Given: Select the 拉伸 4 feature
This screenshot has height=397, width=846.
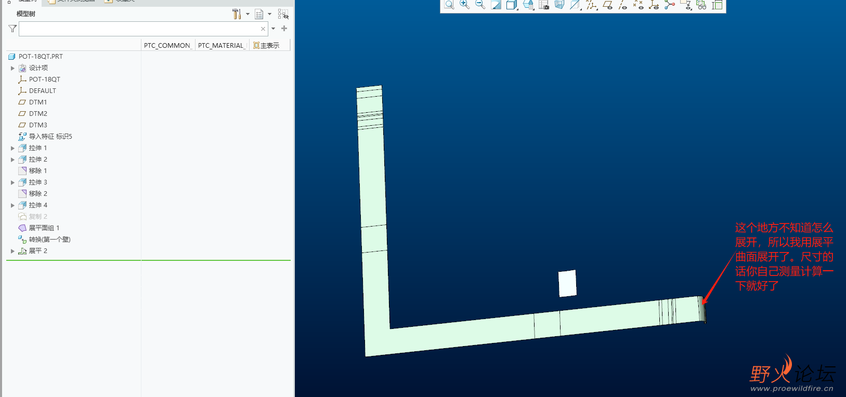Looking at the screenshot, I should click(38, 205).
